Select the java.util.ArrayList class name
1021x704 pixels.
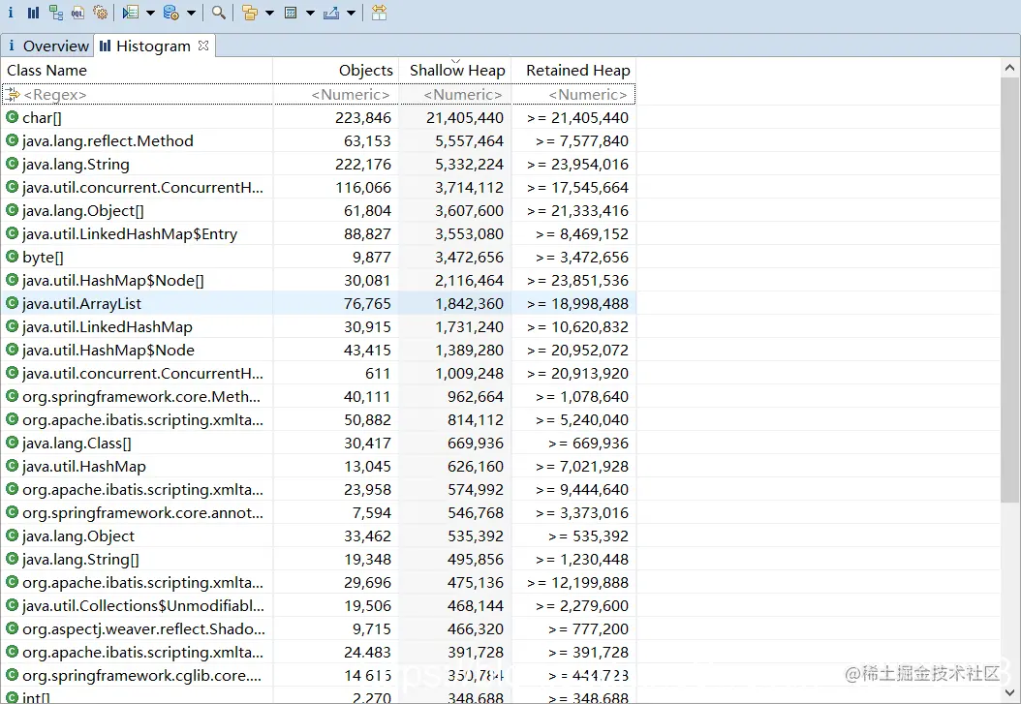(81, 304)
